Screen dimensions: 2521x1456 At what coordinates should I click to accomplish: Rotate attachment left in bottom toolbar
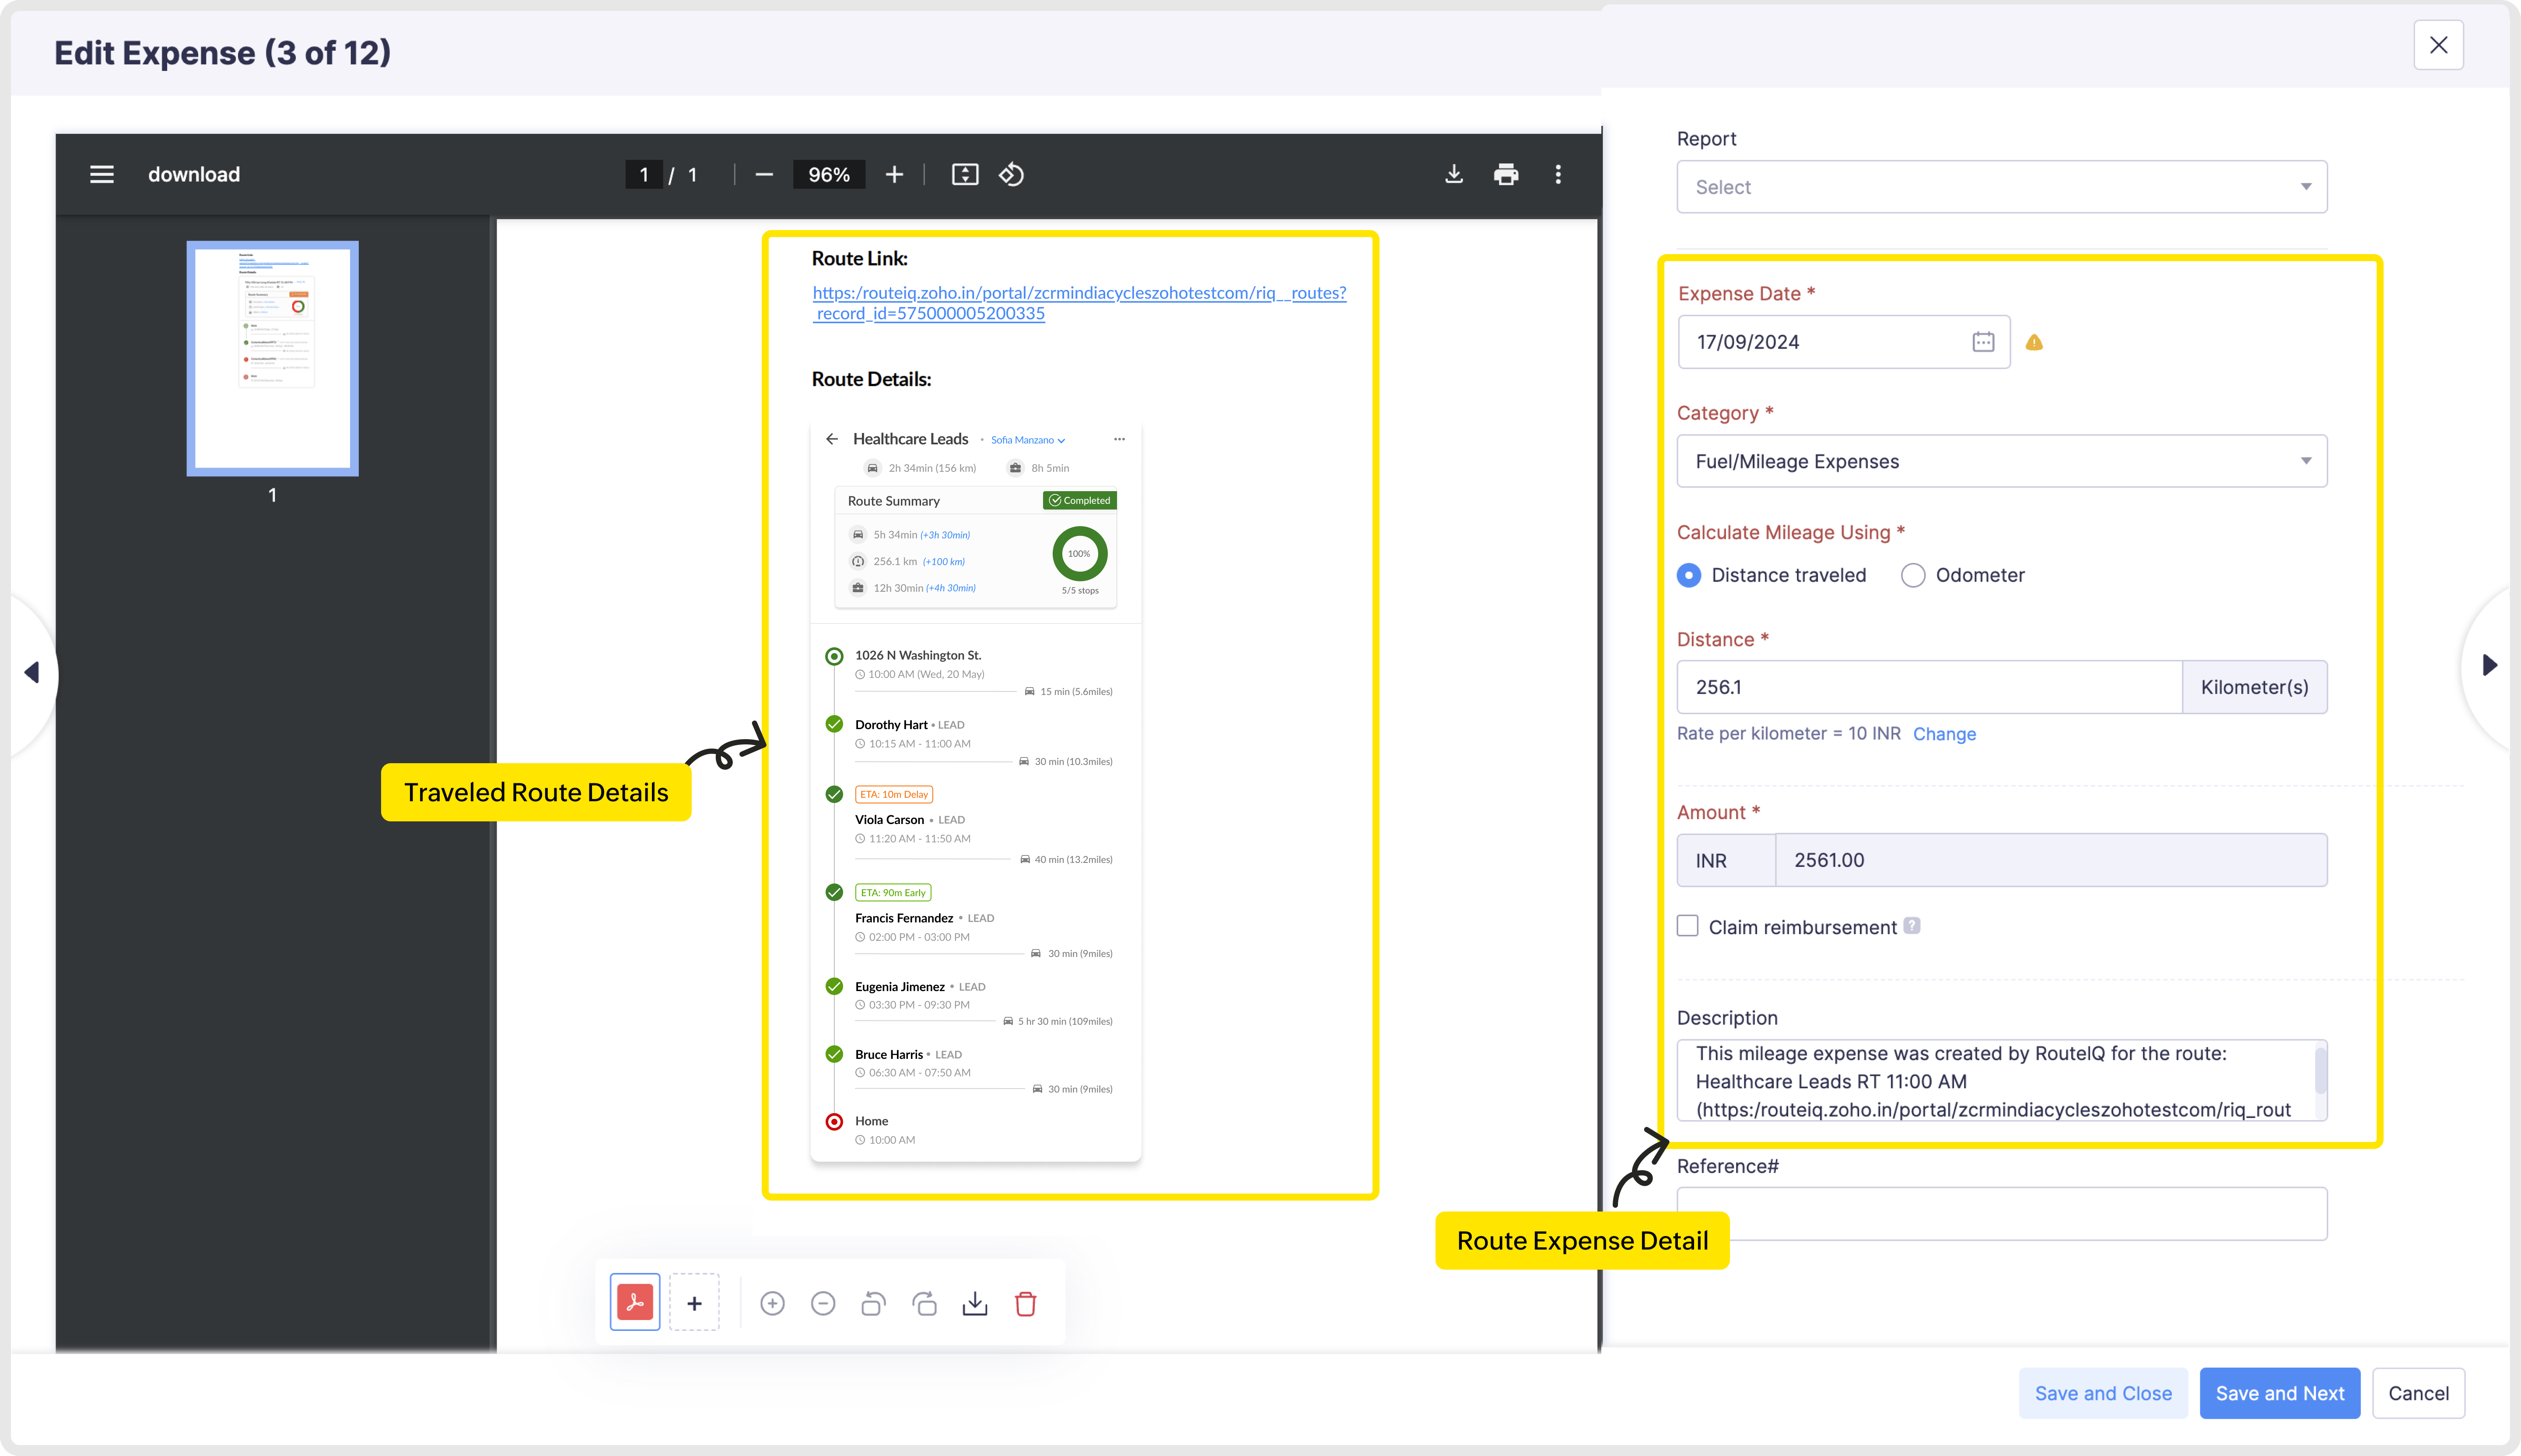pos(873,1303)
